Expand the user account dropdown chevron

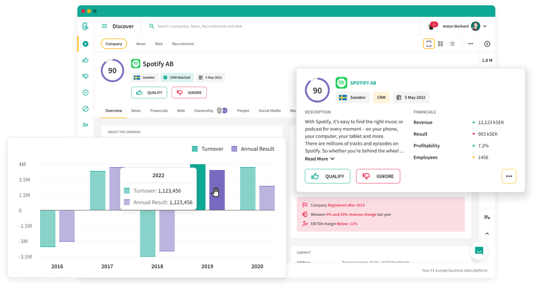click(x=485, y=26)
